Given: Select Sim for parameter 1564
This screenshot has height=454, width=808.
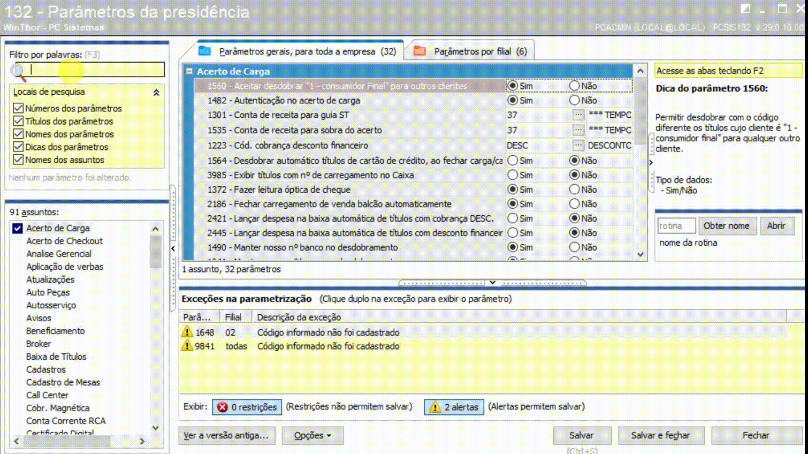Looking at the screenshot, I should coord(513,160).
